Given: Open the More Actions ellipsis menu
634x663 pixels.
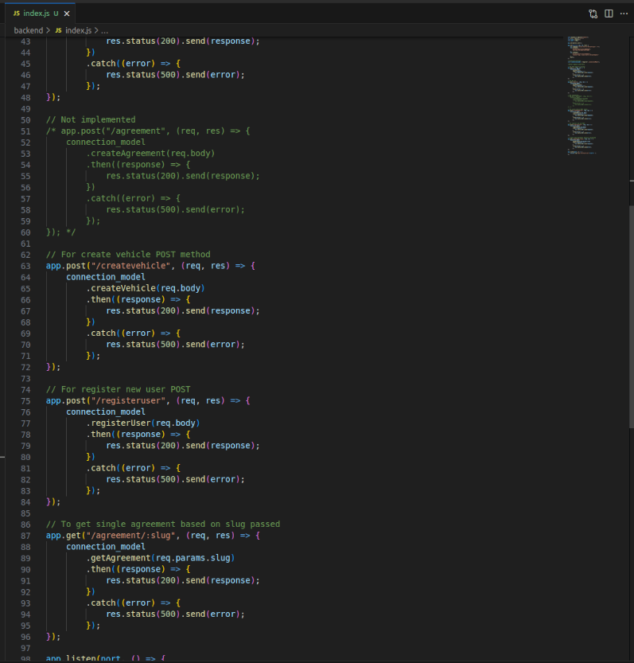Looking at the screenshot, I should pos(624,14).
